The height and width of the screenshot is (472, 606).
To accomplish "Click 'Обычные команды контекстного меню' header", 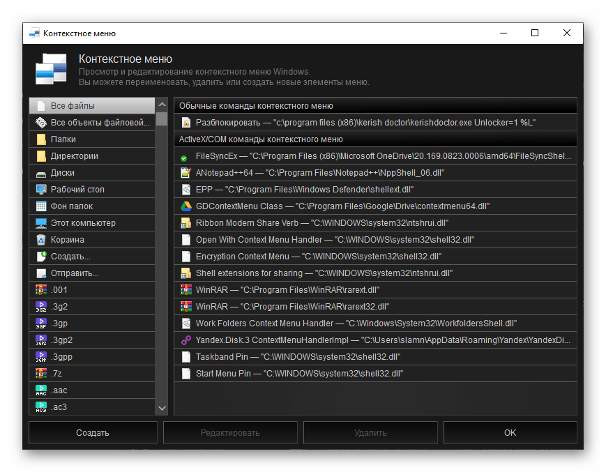I will 375,105.
